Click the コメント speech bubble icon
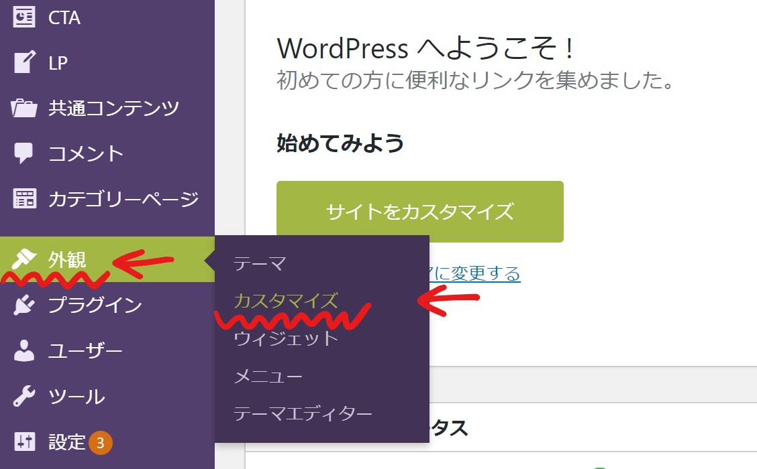The image size is (757, 469). pyautogui.click(x=24, y=153)
